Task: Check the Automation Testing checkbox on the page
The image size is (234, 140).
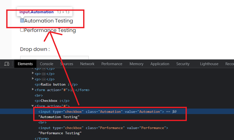Action: [22, 20]
